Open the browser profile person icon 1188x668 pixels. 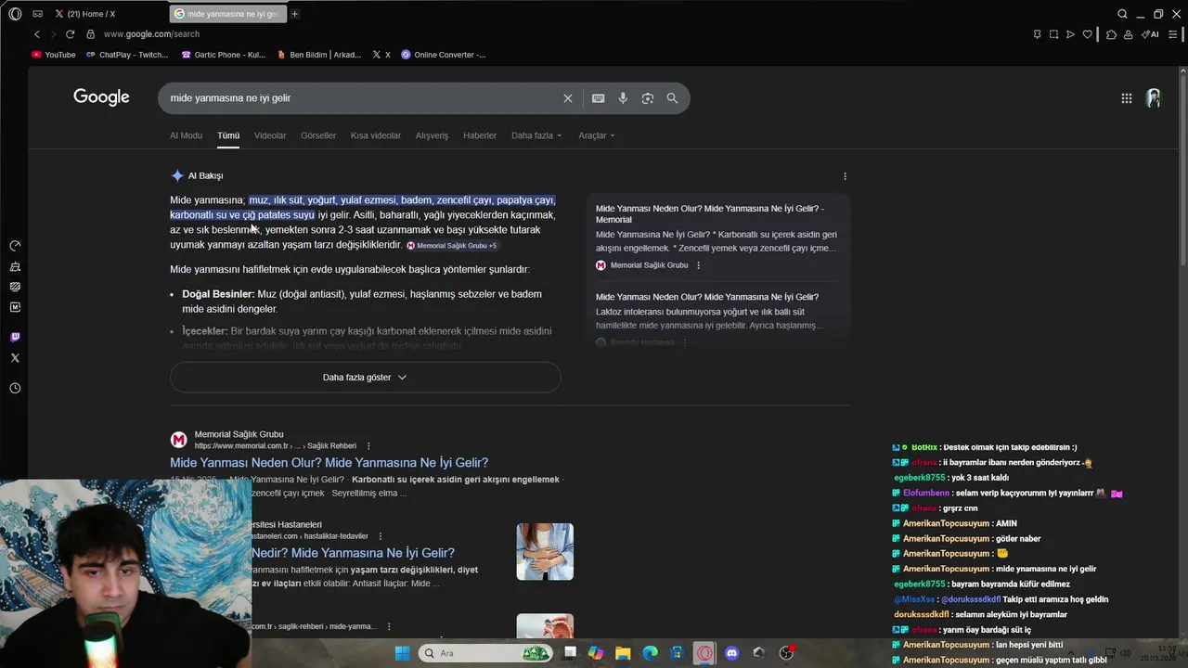[x=1128, y=34]
